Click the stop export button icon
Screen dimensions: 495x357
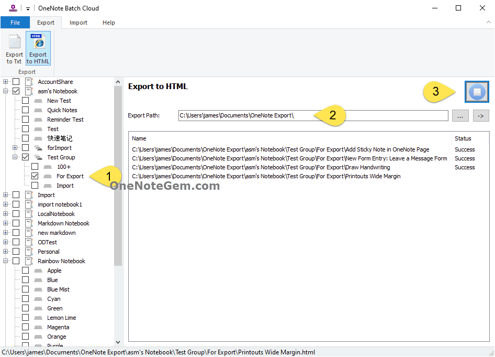(477, 92)
